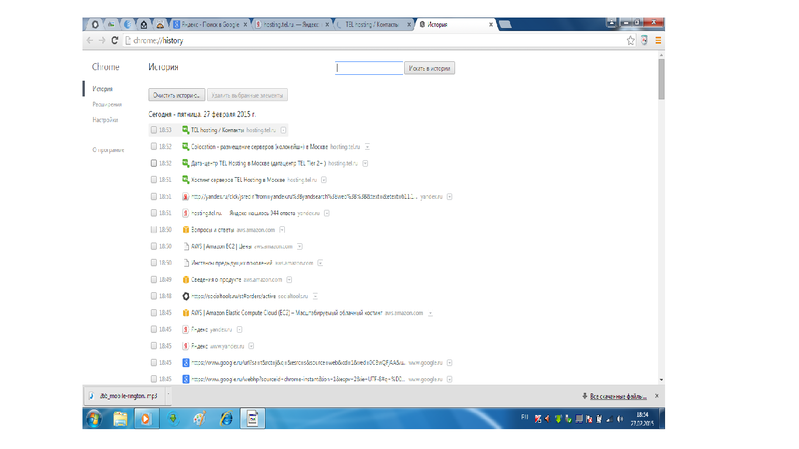Click the scrollbar down arrow
The height and width of the screenshot is (449, 799).
(x=661, y=379)
